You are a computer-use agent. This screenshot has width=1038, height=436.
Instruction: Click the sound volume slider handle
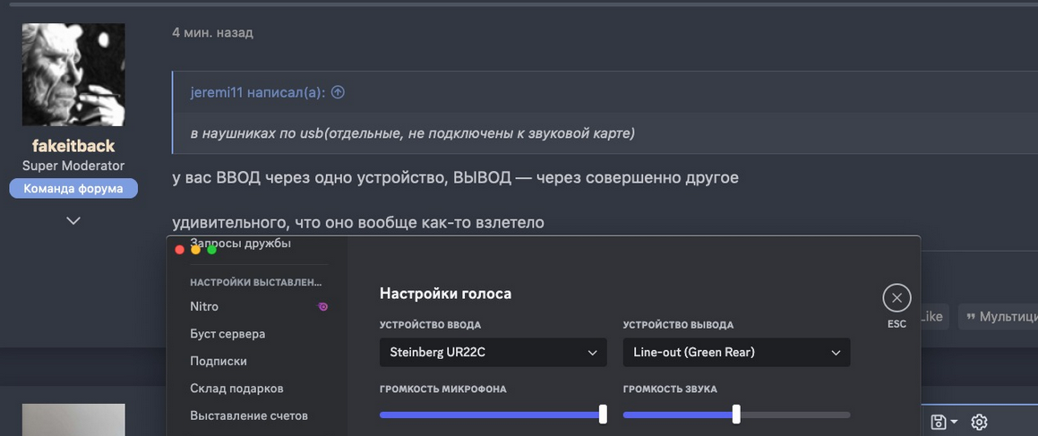point(736,415)
